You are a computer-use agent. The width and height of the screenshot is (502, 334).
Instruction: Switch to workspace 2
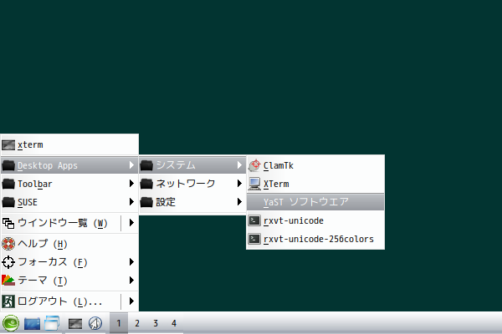pos(137,323)
